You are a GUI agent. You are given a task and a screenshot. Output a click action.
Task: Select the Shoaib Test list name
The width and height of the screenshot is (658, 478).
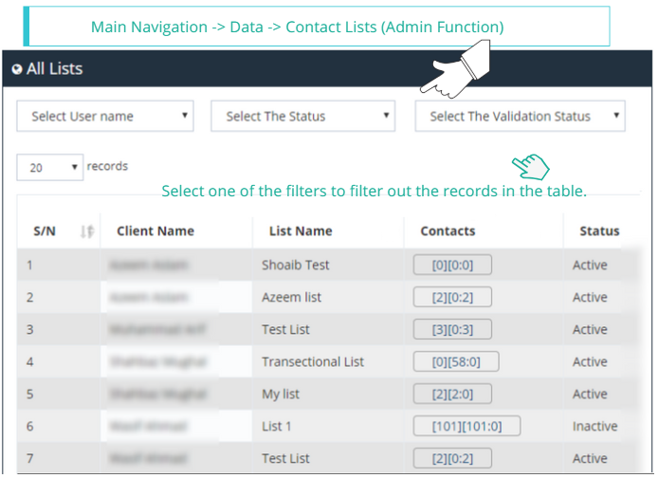point(296,266)
